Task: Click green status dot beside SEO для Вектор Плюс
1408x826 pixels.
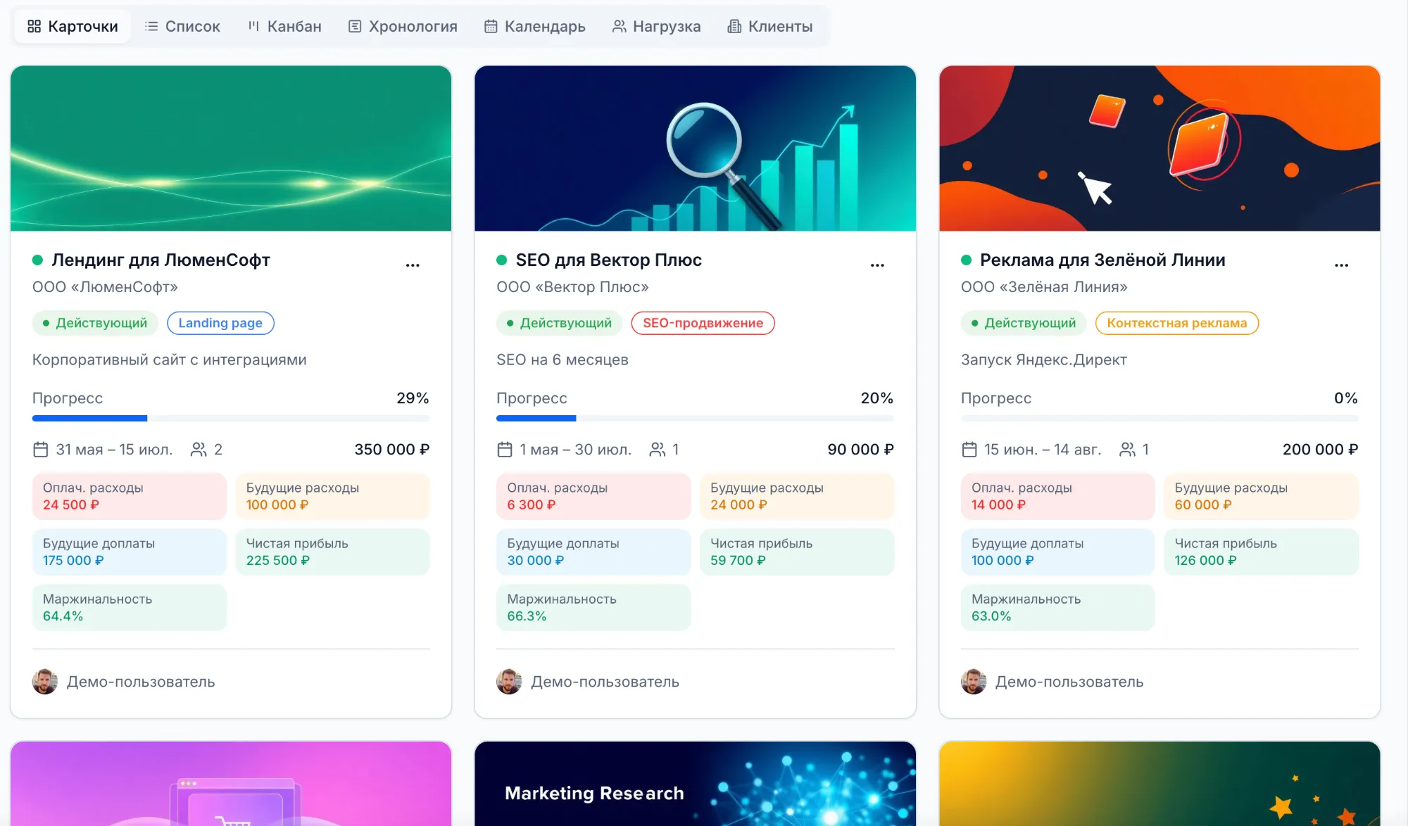Action: (502, 260)
